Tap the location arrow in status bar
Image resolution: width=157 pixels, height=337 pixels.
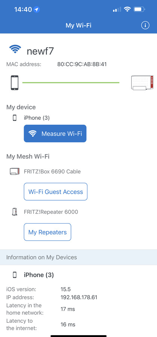(37, 9)
